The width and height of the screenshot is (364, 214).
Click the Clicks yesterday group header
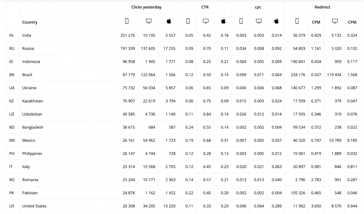146,7
